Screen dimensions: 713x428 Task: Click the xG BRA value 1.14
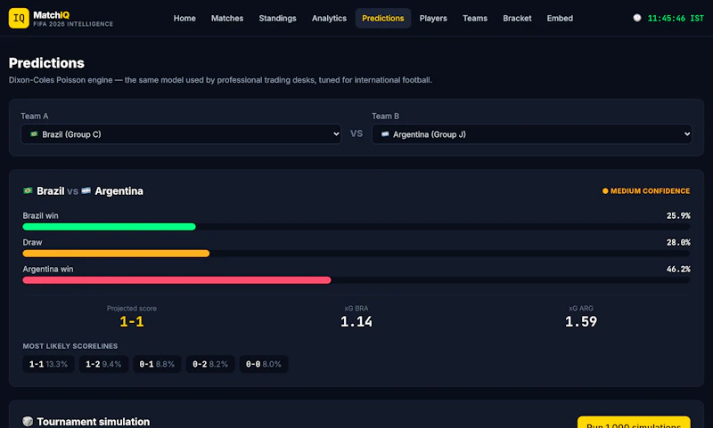[x=356, y=321]
